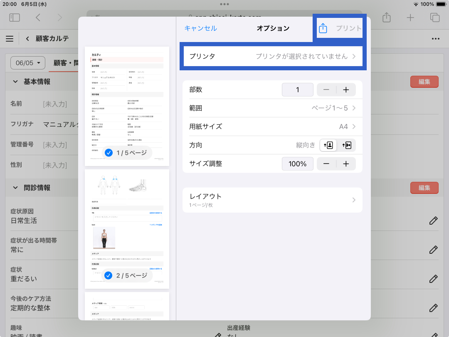Select landscape orientation icon
The height and width of the screenshot is (337, 449).
(346, 145)
